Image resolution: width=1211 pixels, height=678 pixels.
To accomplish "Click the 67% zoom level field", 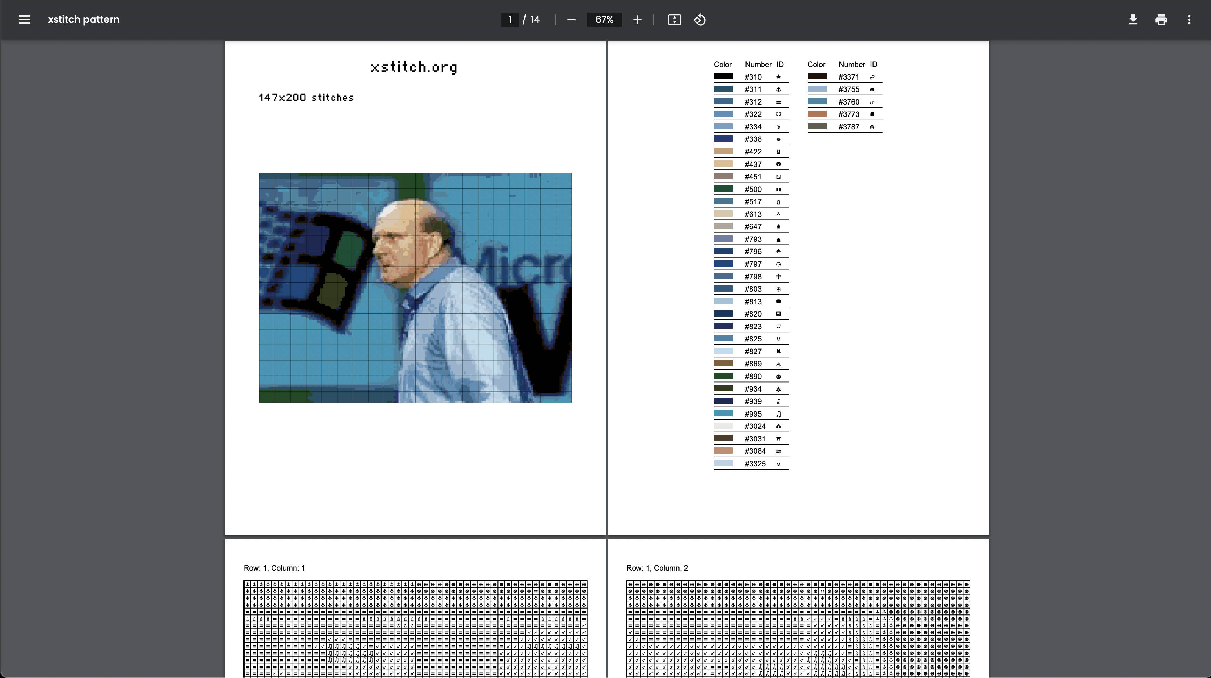I will click(604, 20).
